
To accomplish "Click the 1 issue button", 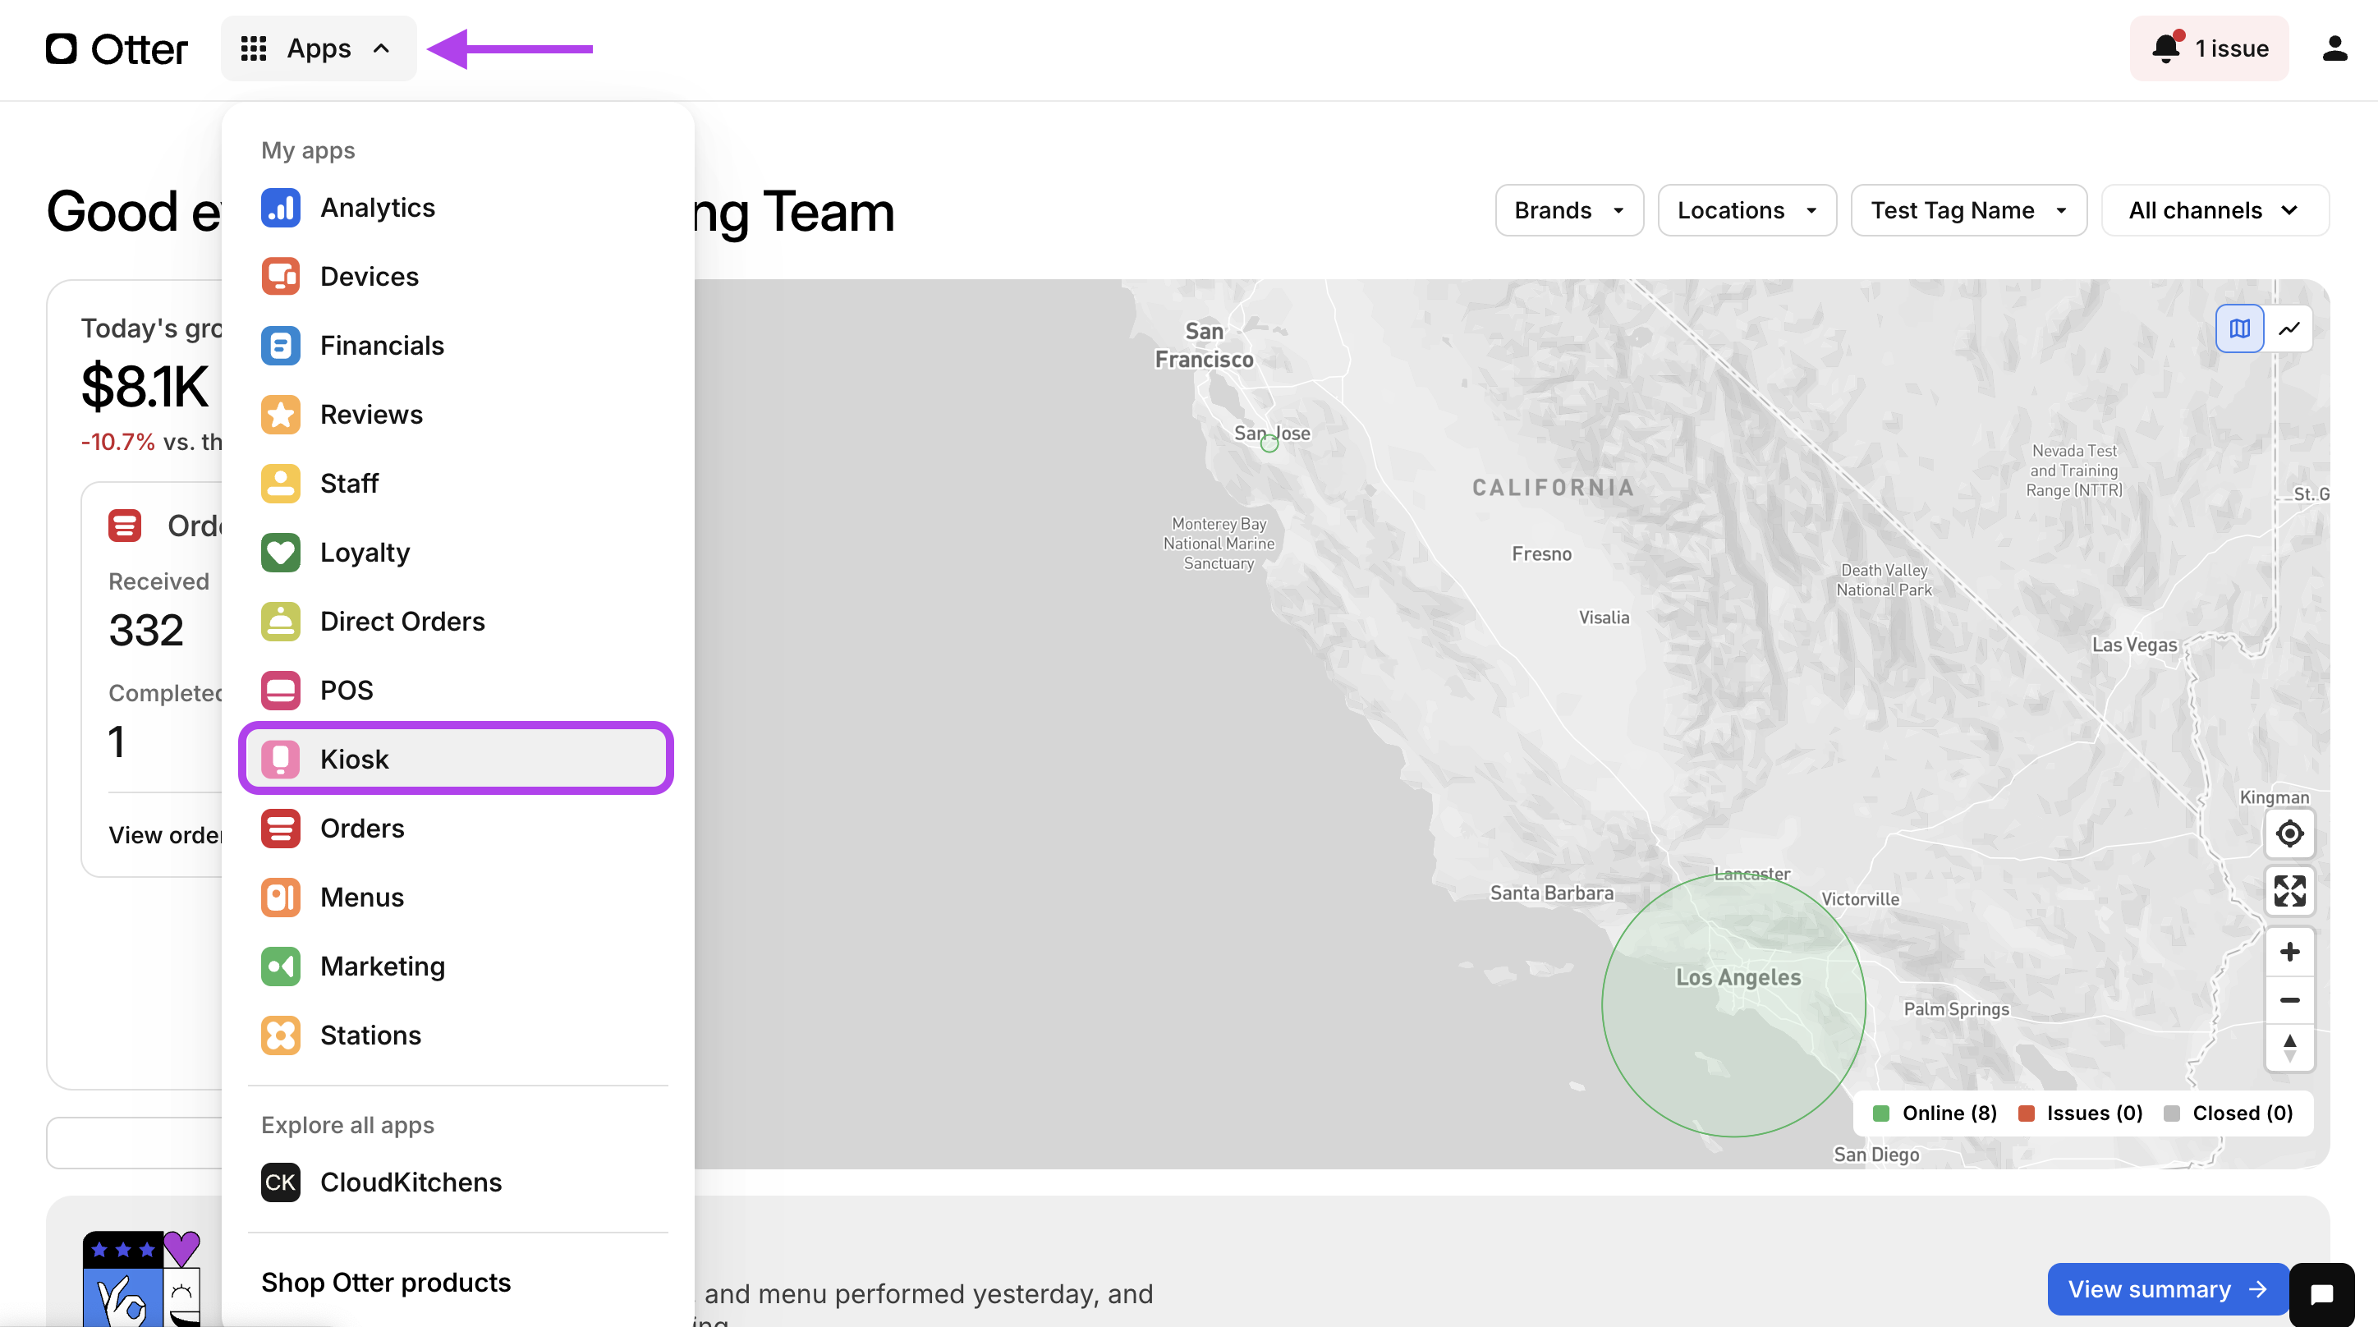I will pyautogui.click(x=2208, y=48).
